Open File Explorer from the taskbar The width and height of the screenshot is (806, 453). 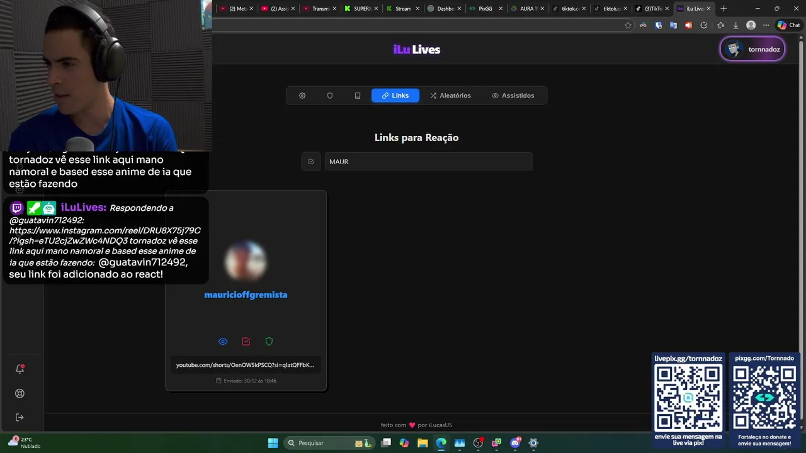click(x=423, y=443)
